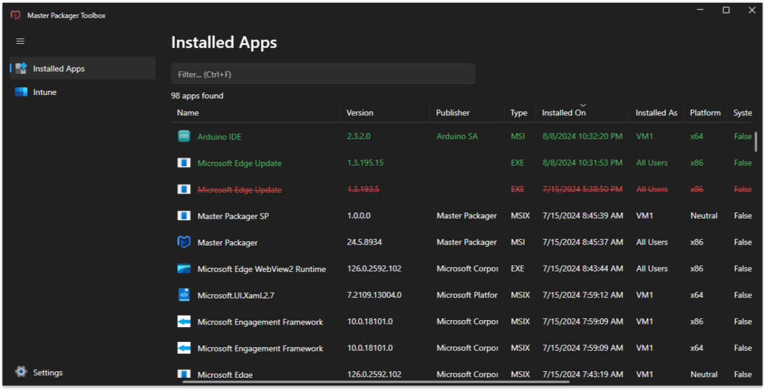Click version 1.3.195.15

point(365,163)
